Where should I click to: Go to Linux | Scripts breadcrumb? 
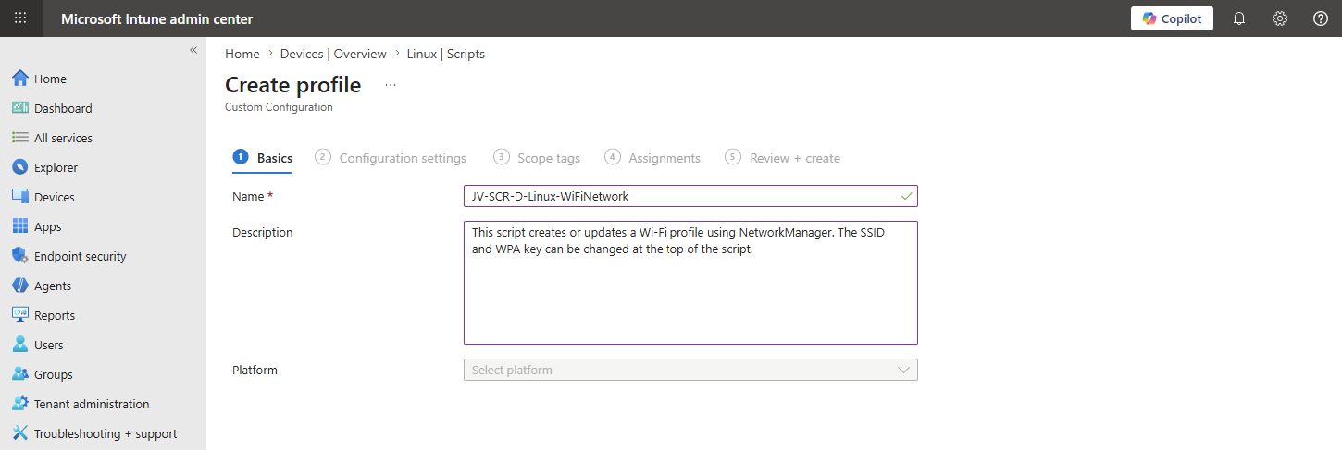click(446, 54)
